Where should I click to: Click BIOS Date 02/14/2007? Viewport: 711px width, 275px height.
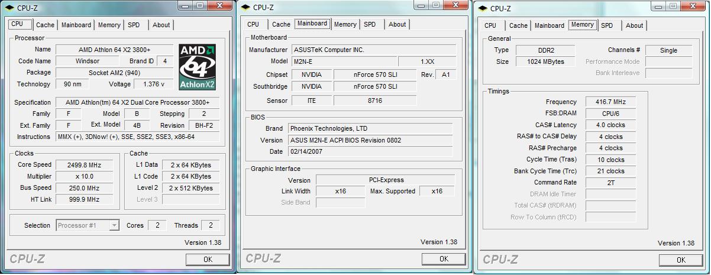click(370, 151)
